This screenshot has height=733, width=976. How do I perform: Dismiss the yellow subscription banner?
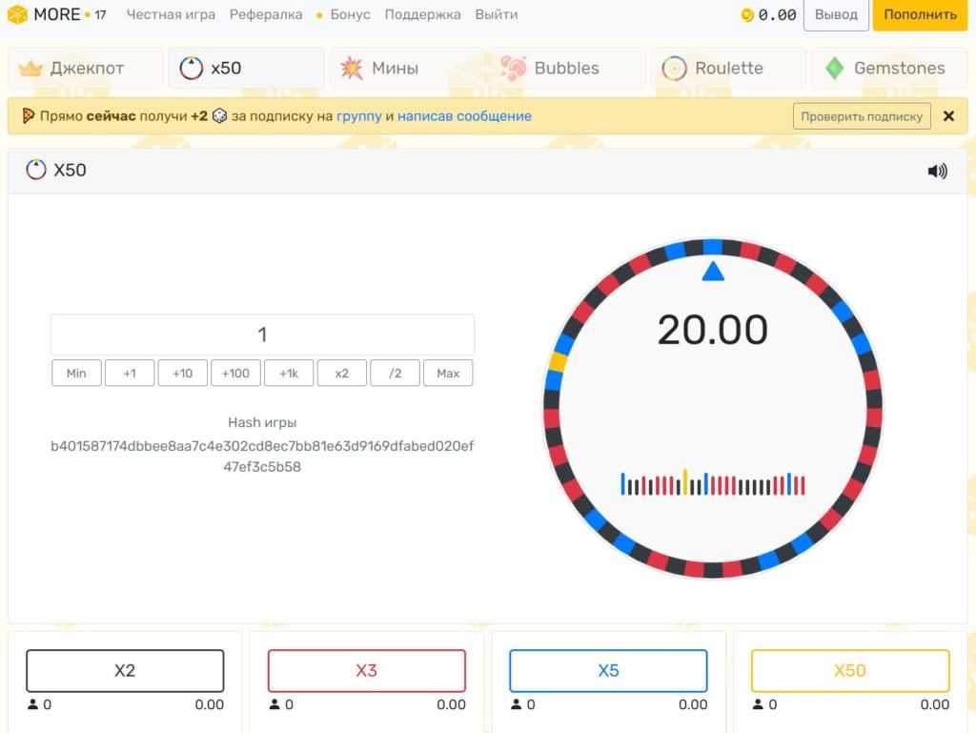948,116
